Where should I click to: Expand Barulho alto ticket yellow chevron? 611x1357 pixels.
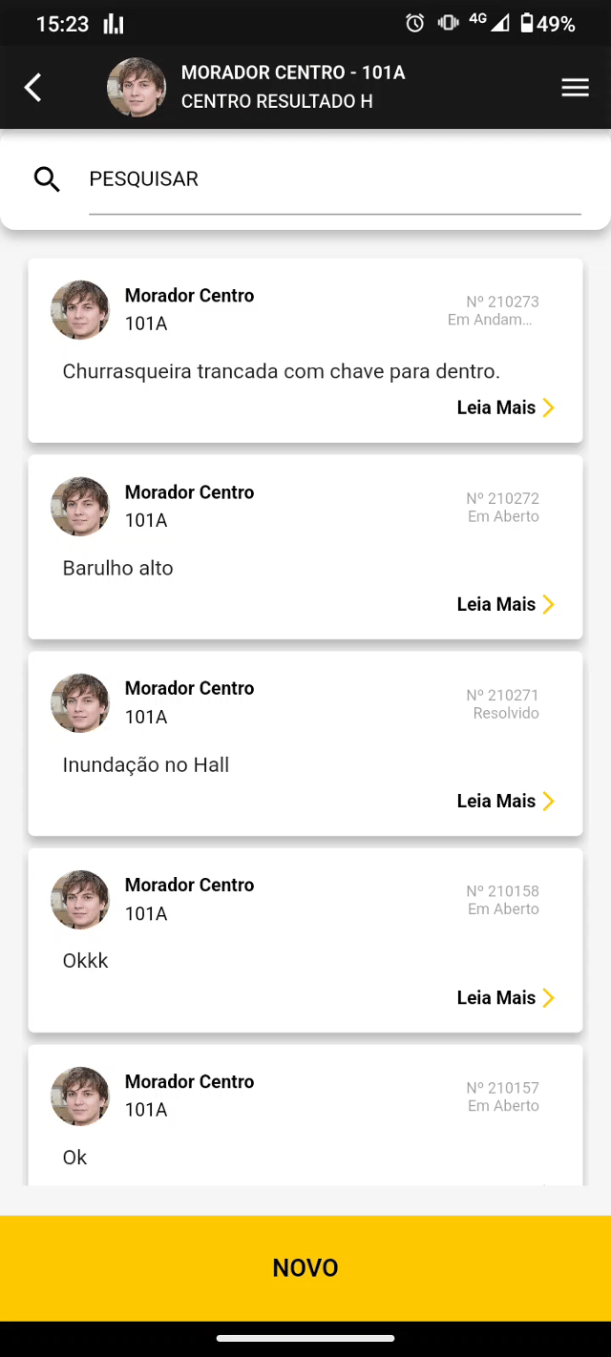click(x=549, y=605)
